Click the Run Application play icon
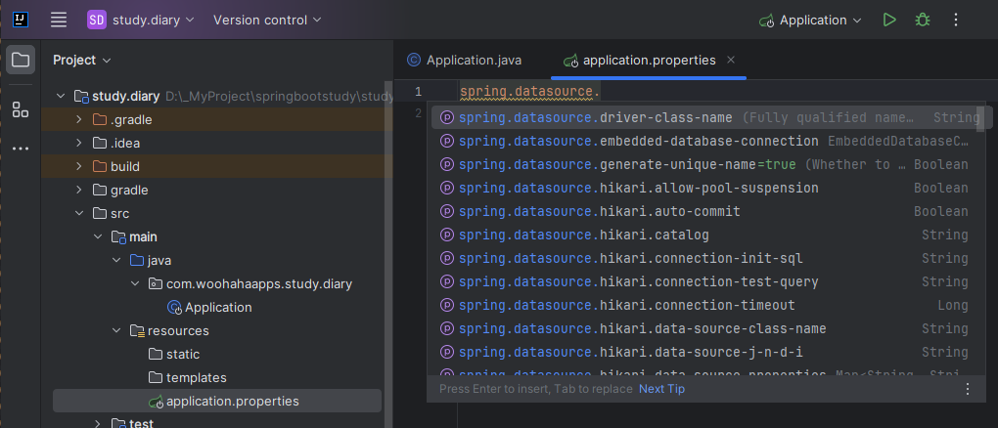Image resolution: width=998 pixels, height=428 pixels. click(888, 20)
